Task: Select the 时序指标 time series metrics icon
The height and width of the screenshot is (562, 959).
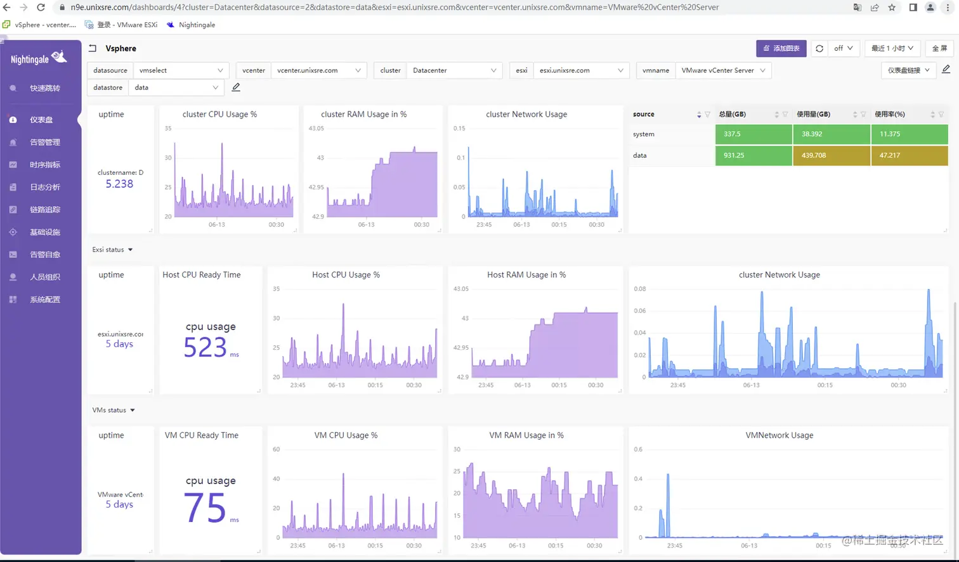Action: [x=14, y=165]
